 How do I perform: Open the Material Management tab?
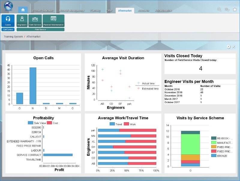click(71, 10)
